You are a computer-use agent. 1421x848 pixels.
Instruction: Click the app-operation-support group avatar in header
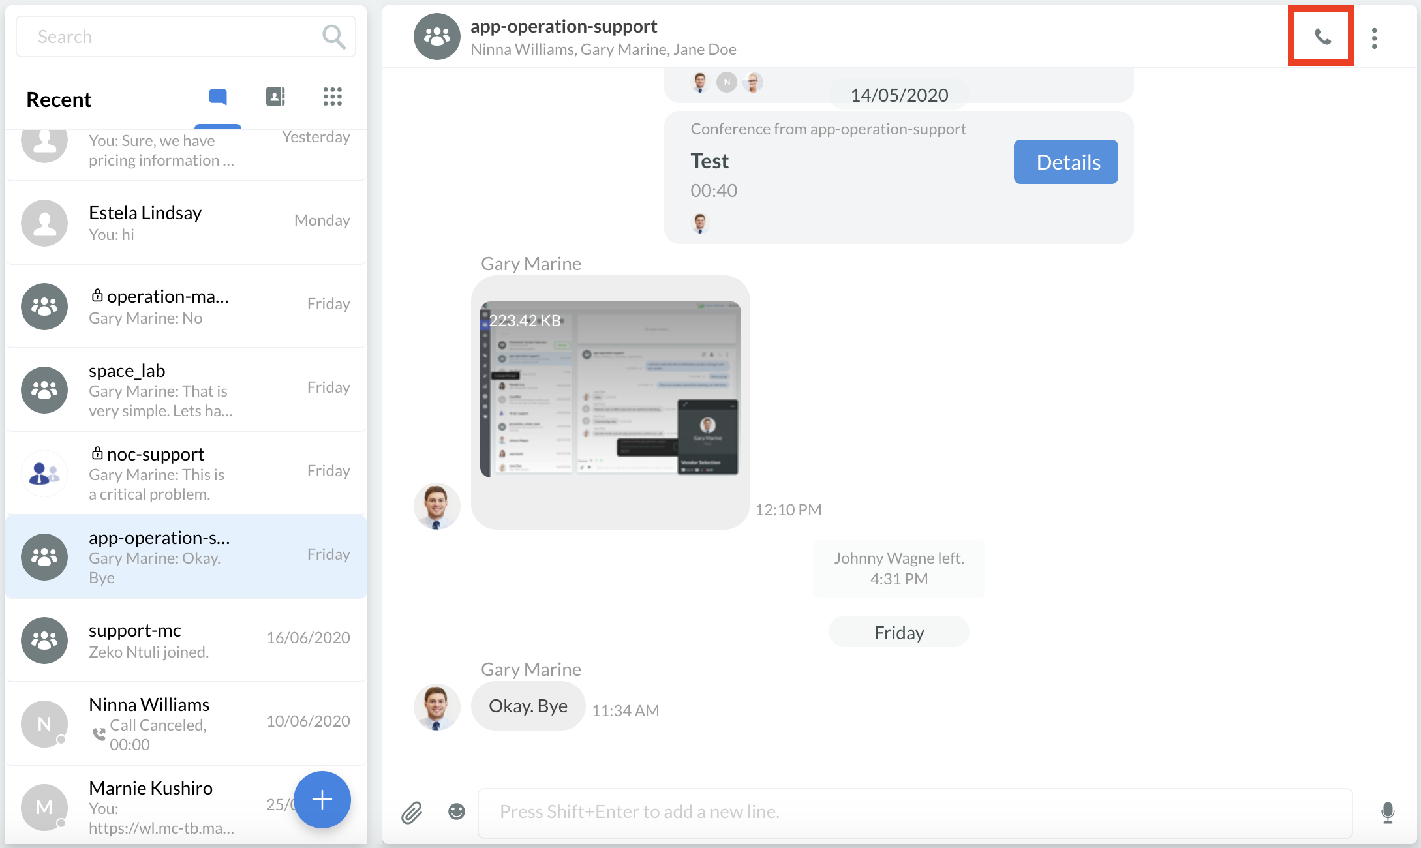tap(436, 37)
